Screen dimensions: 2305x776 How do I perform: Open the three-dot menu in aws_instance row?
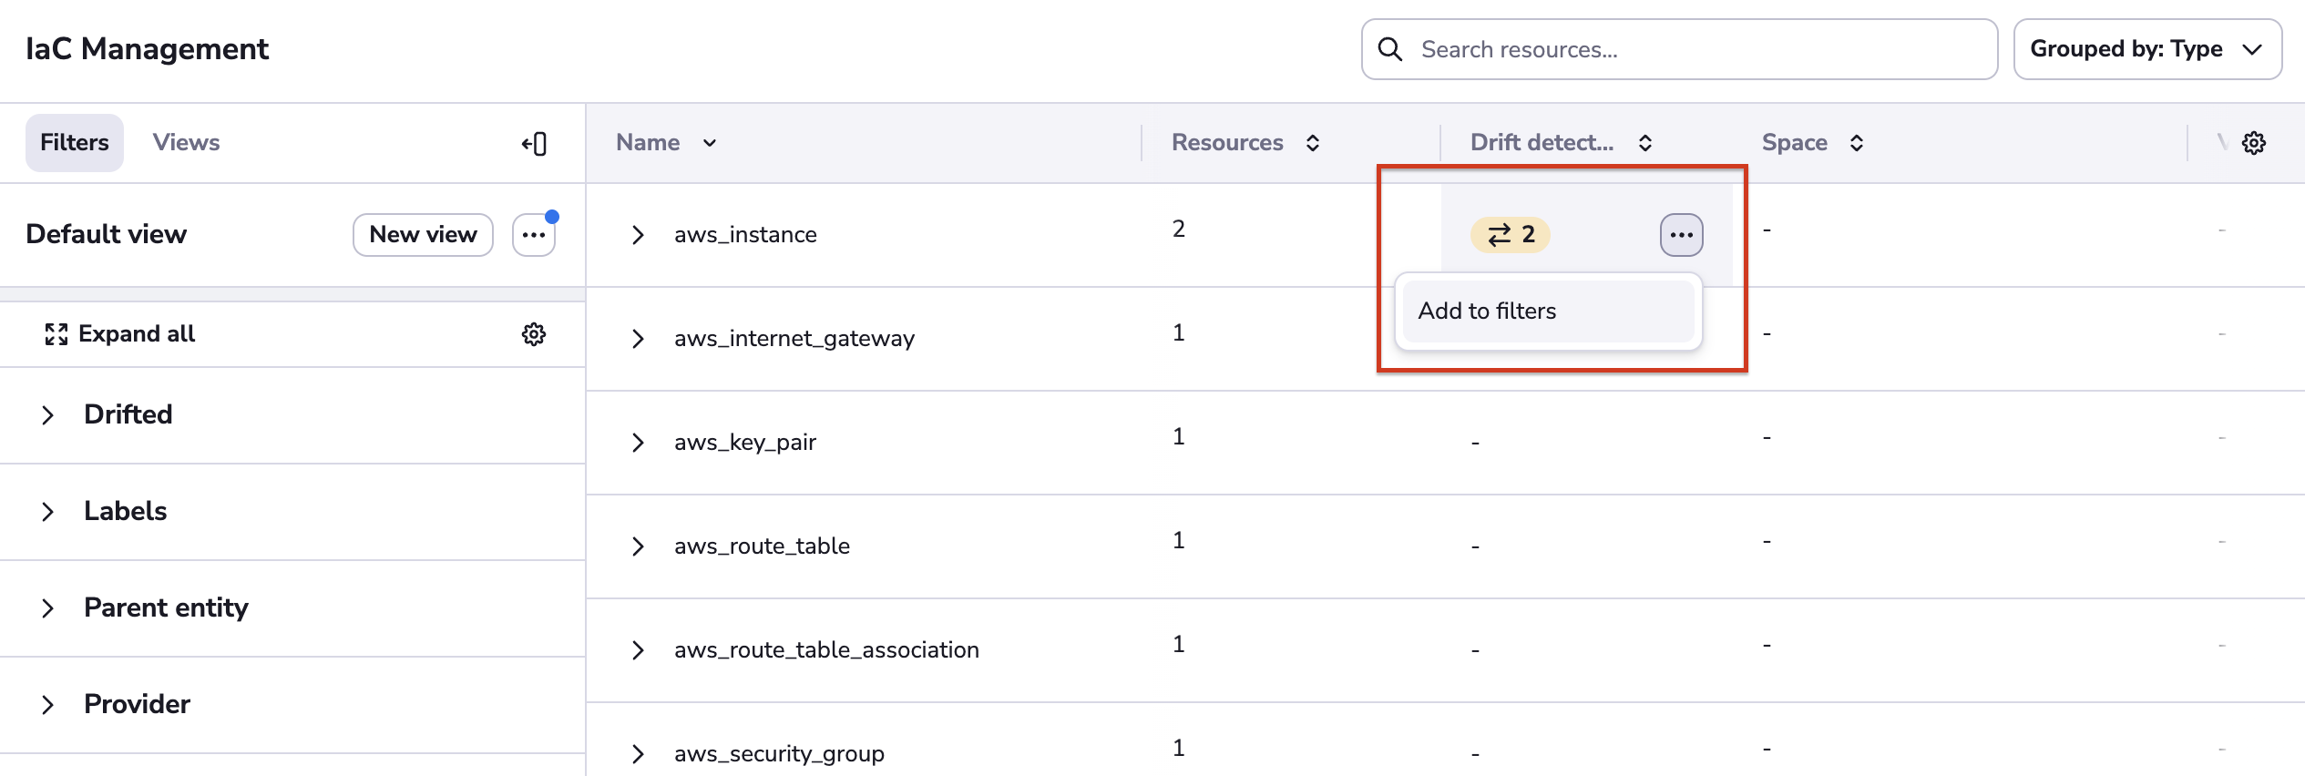tap(1681, 235)
